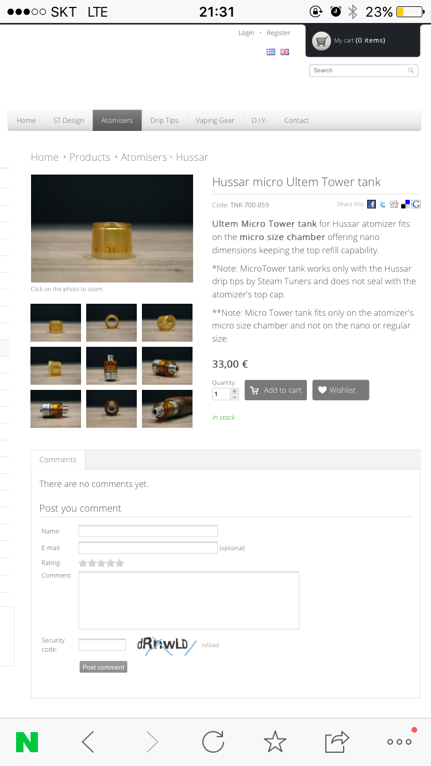Add product to Wishlist
The height and width of the screenshot is (766, 431).
[x=341, y=390]
